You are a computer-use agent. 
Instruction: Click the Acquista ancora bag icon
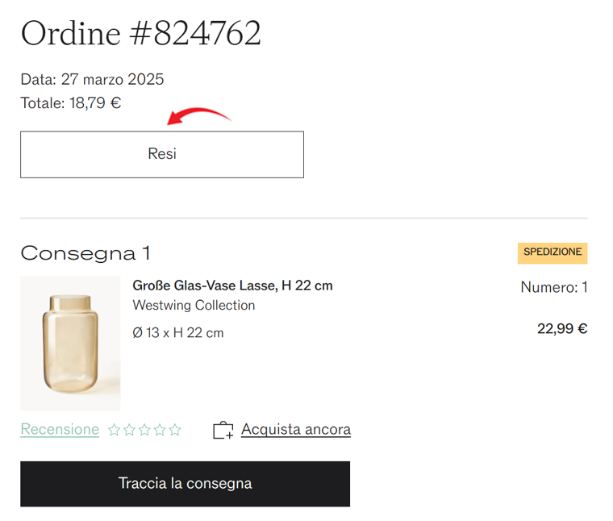[223, 431]
